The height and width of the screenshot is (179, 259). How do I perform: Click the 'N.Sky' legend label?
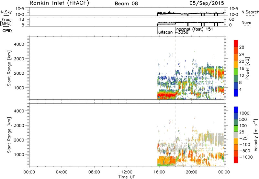click(6, 12)
